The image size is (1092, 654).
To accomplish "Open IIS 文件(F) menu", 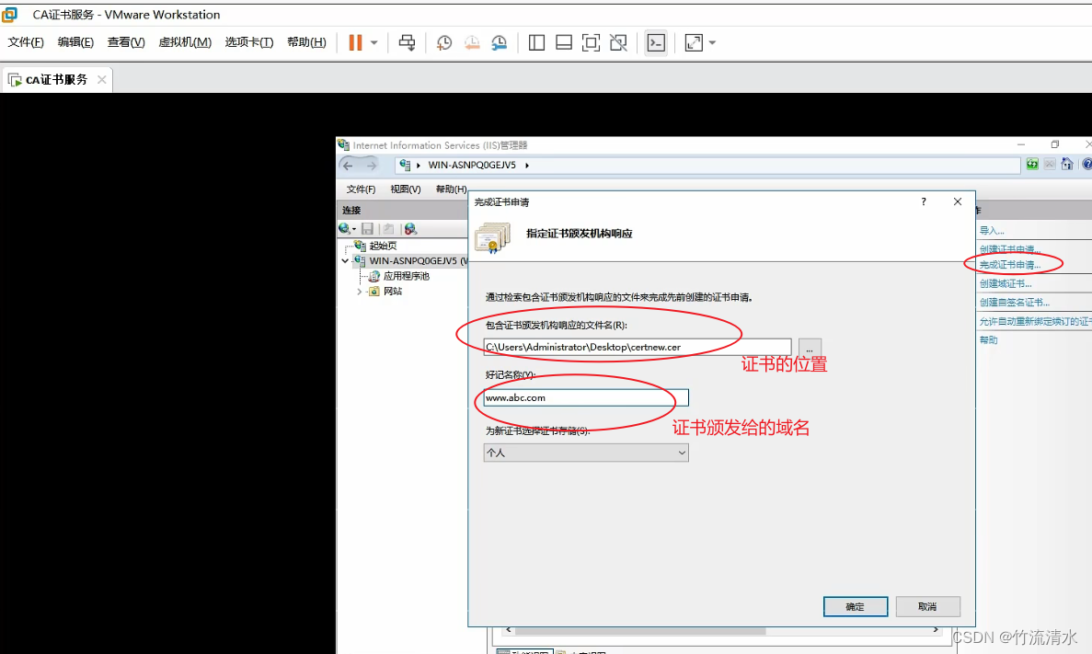I will (x=361, y=189).
